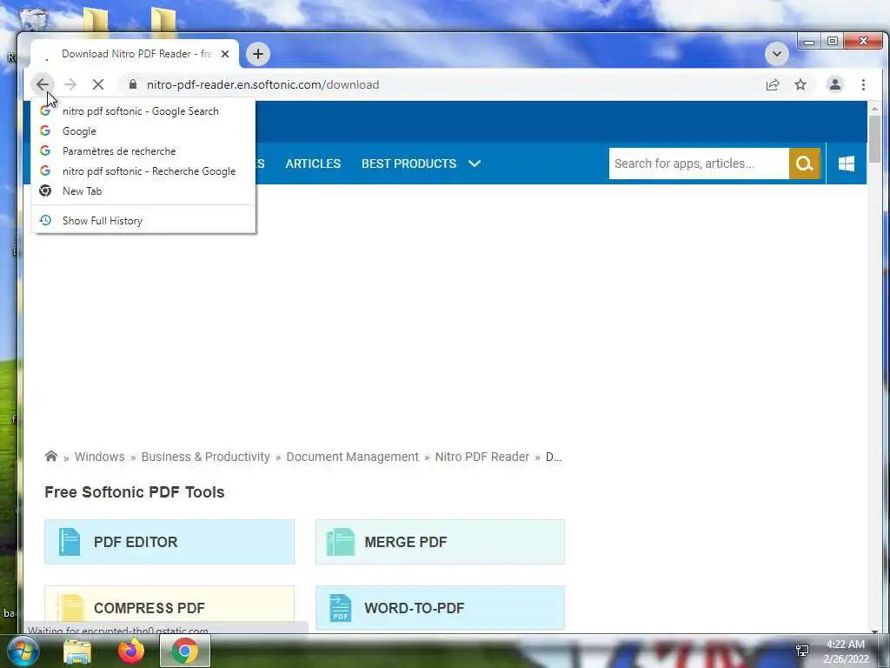Click the MERGE PDF tool button
Image resolution: width=890 pixels, height=668 pixels.
(440, 542)
